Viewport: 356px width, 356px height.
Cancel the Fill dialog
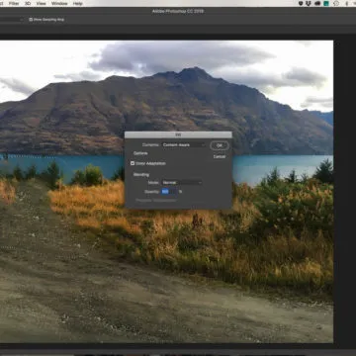point(220,156)
